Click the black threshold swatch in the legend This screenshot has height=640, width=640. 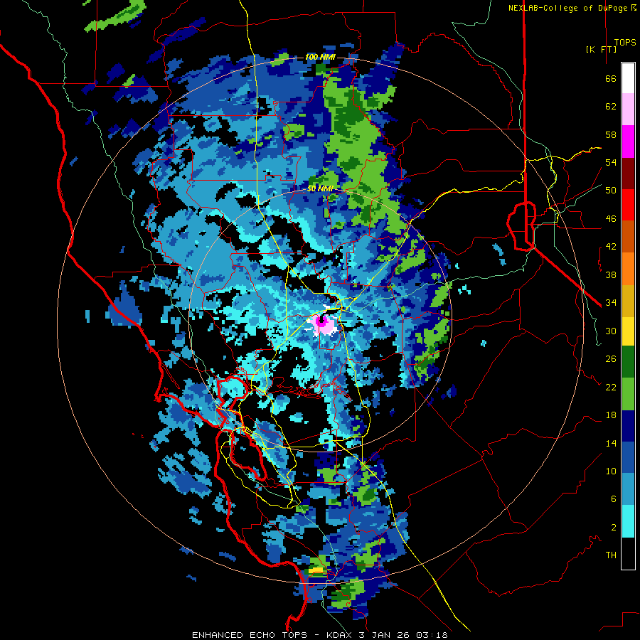628,553
